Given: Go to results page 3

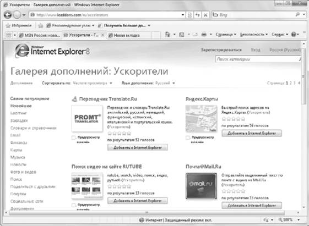Looking at the screenshot, I should tap(295, 83).
